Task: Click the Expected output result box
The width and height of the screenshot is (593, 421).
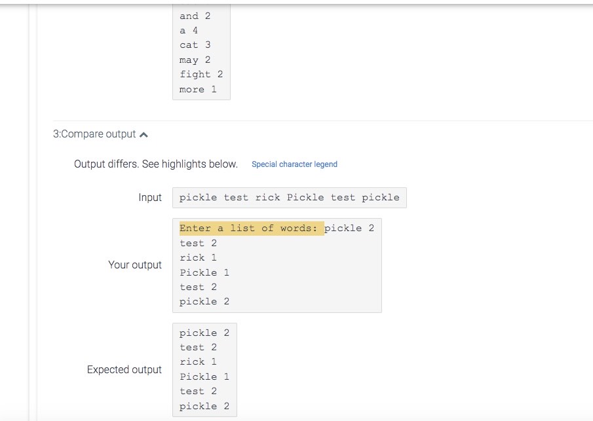Action: [x=204, y=370]
